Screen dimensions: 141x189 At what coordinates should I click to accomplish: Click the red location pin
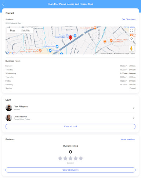[70, 38]
